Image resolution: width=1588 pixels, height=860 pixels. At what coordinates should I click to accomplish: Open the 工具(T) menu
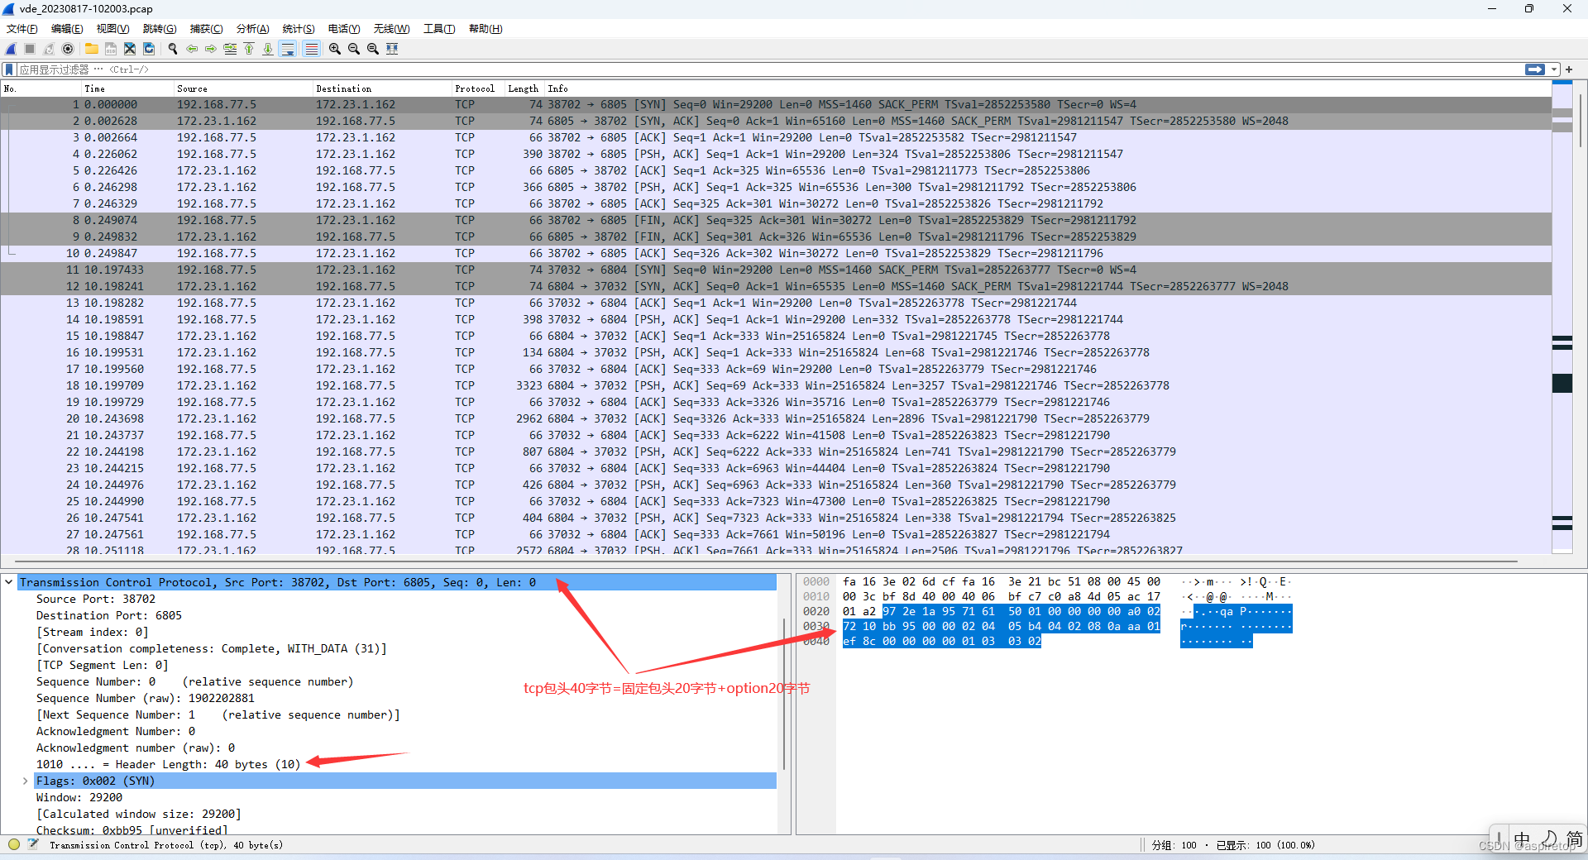[439, 29]
